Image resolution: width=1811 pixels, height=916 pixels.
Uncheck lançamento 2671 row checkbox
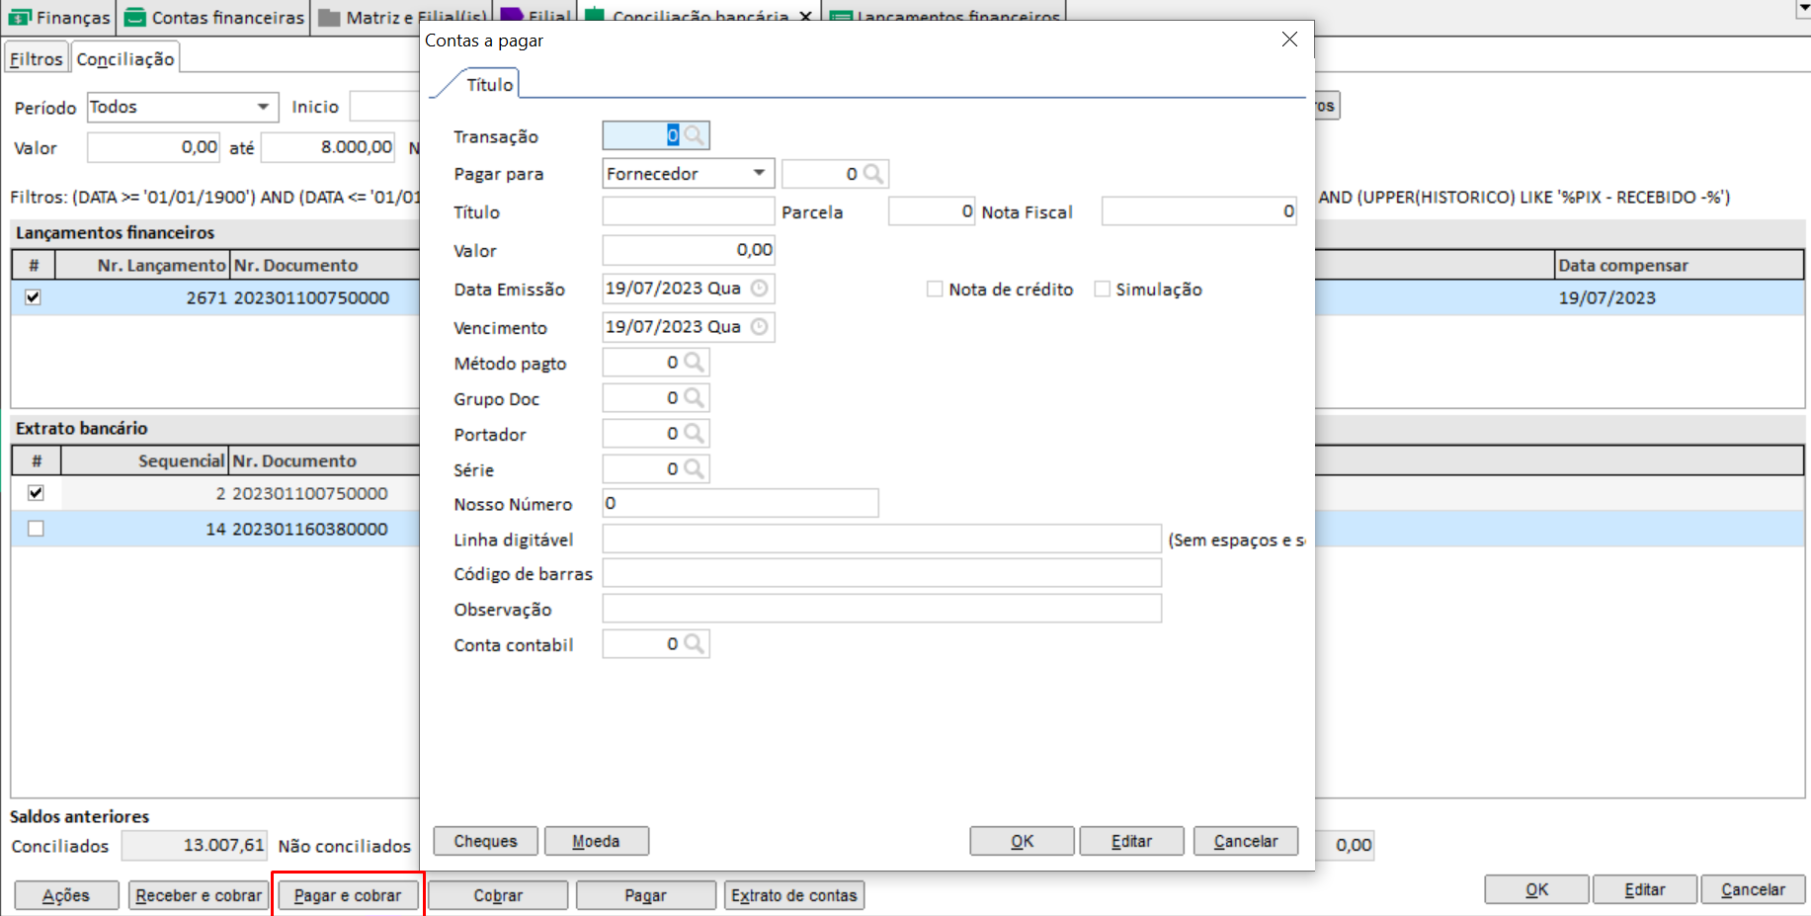pos(34,297)
